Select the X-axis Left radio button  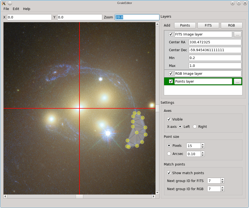[x=180, y=126]
